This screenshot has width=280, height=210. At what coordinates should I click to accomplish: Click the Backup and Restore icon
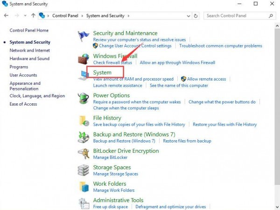tap(84, 137)
